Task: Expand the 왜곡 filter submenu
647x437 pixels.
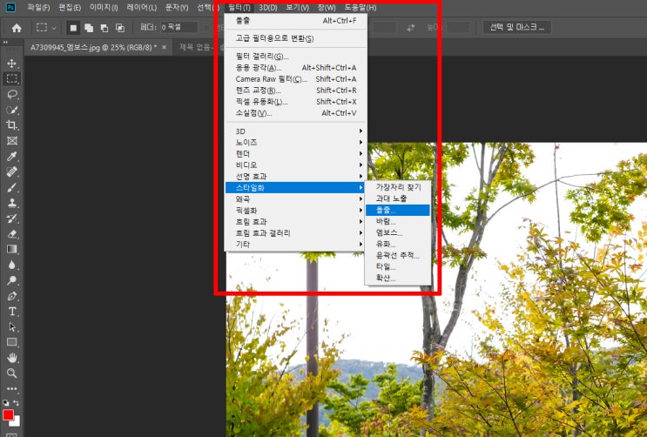Action: click(x=295, y=198)
